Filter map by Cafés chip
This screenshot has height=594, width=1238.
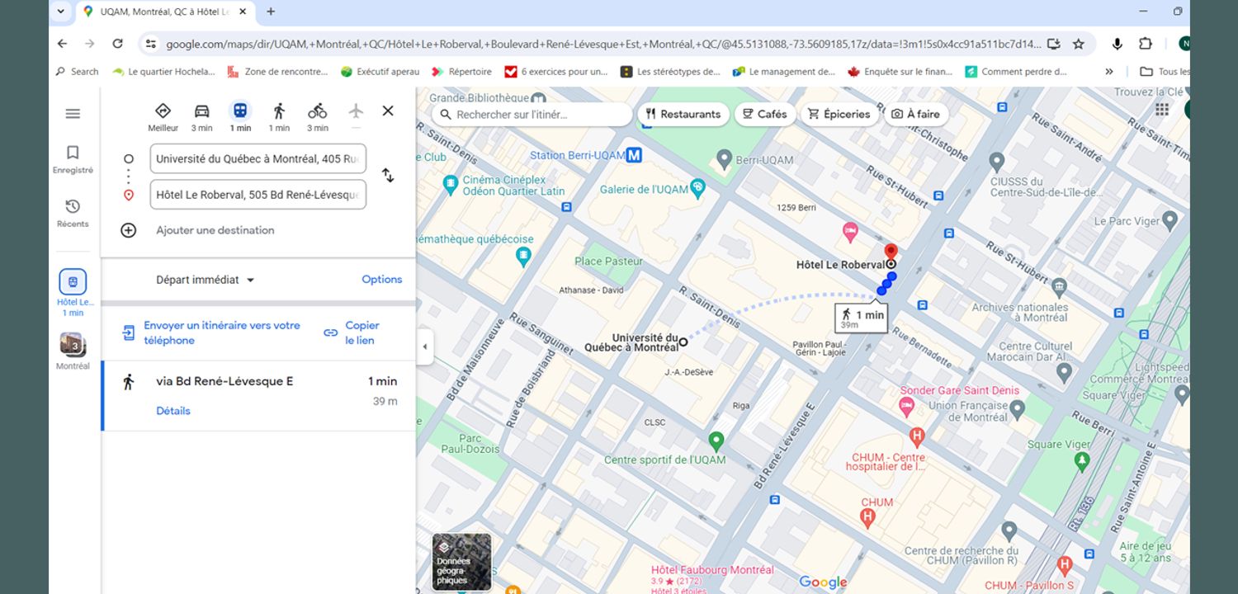coord(765,114)
